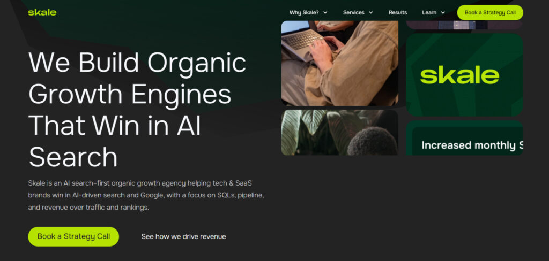Click header Book a Strategy Call button
This screenshot has width=549, height=261.
coord(490,13)
